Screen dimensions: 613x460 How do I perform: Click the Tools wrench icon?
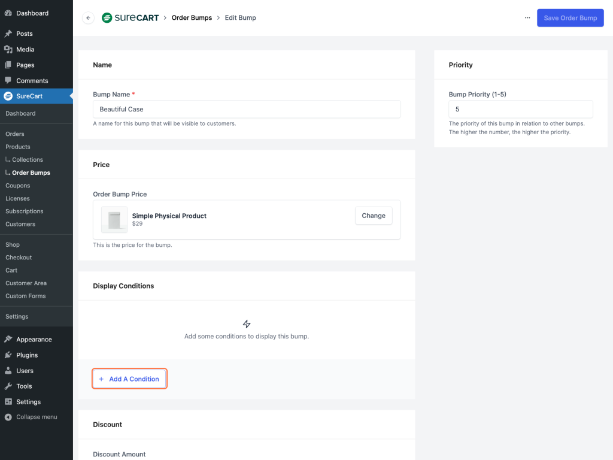click(x=8, y=386)
